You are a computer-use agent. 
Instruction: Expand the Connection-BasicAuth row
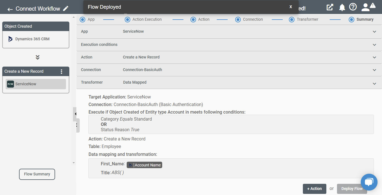(229, 70)
